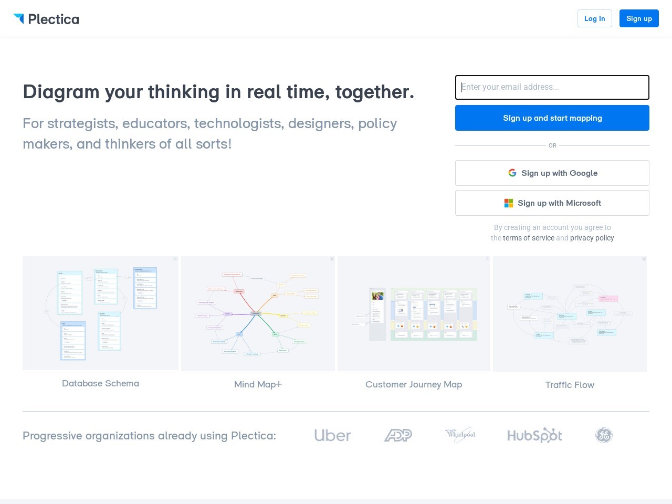Image resolution: width=672 pixels, height=504 pixels.
Task: Focus the email address input field
Action: (552, 87)
